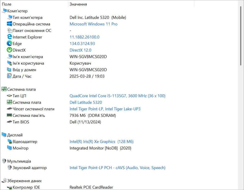Select the Тип ЦП field label
Image resolution: width=244 pixels, height=190 pixels.
click(19, 96)
